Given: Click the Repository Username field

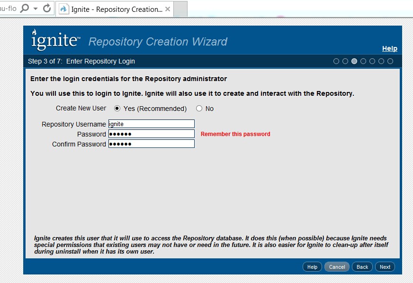Looking at the screenshot, I should (152, 124).
